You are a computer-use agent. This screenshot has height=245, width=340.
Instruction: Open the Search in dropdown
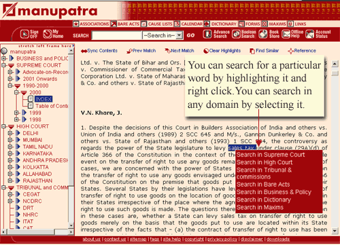click(163, 35)
